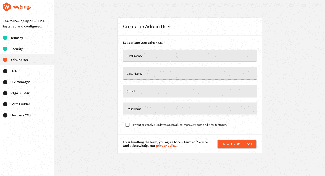Select the Security step in the sidebar
Screen dimensions: 325x176
click(17, 49)
